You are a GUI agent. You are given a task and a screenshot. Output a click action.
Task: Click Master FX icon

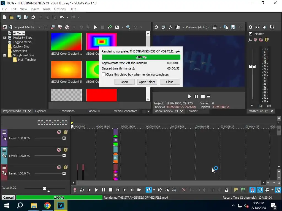(250, 40)
